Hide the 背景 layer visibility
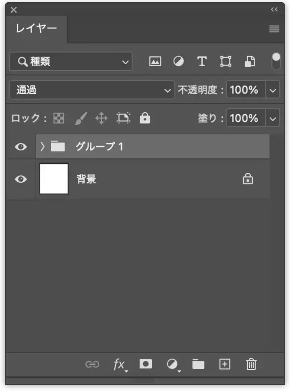Screen dimensions: 290x392 (21, 179)
